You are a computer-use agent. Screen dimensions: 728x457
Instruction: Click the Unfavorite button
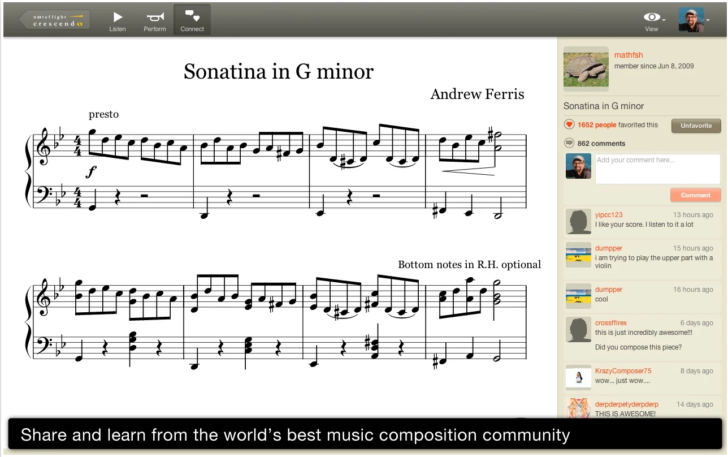[696, 126]
